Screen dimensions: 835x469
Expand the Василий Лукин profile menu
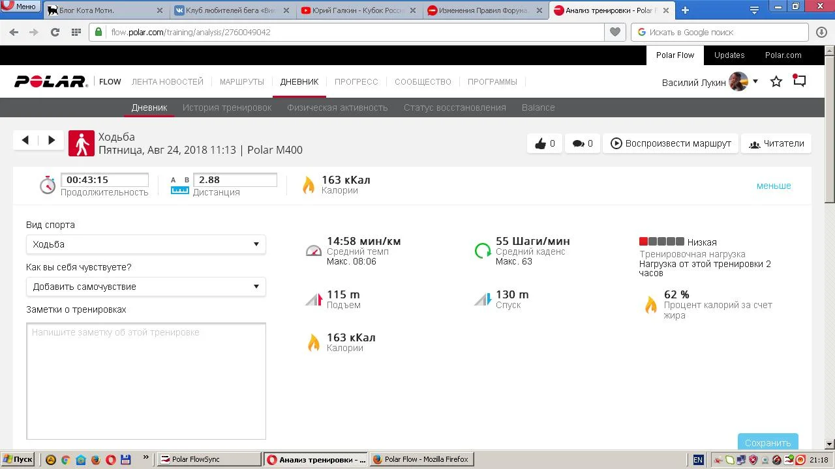click(x=755, y=82)
